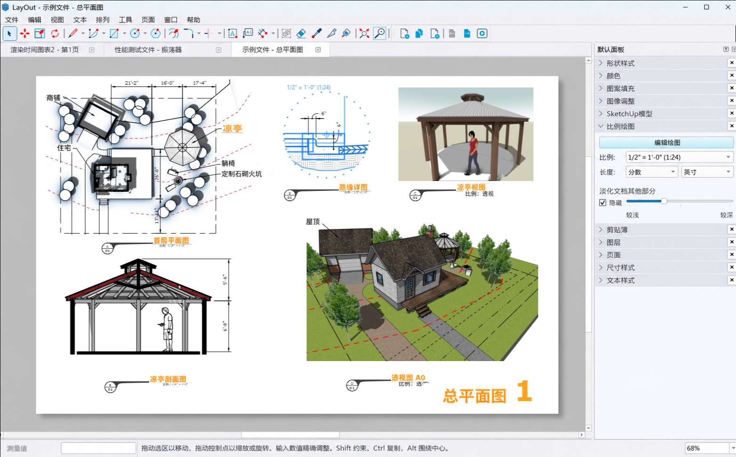The image size is (736, 457).
Task: Activate the Eraser tool
Action: 301,33
